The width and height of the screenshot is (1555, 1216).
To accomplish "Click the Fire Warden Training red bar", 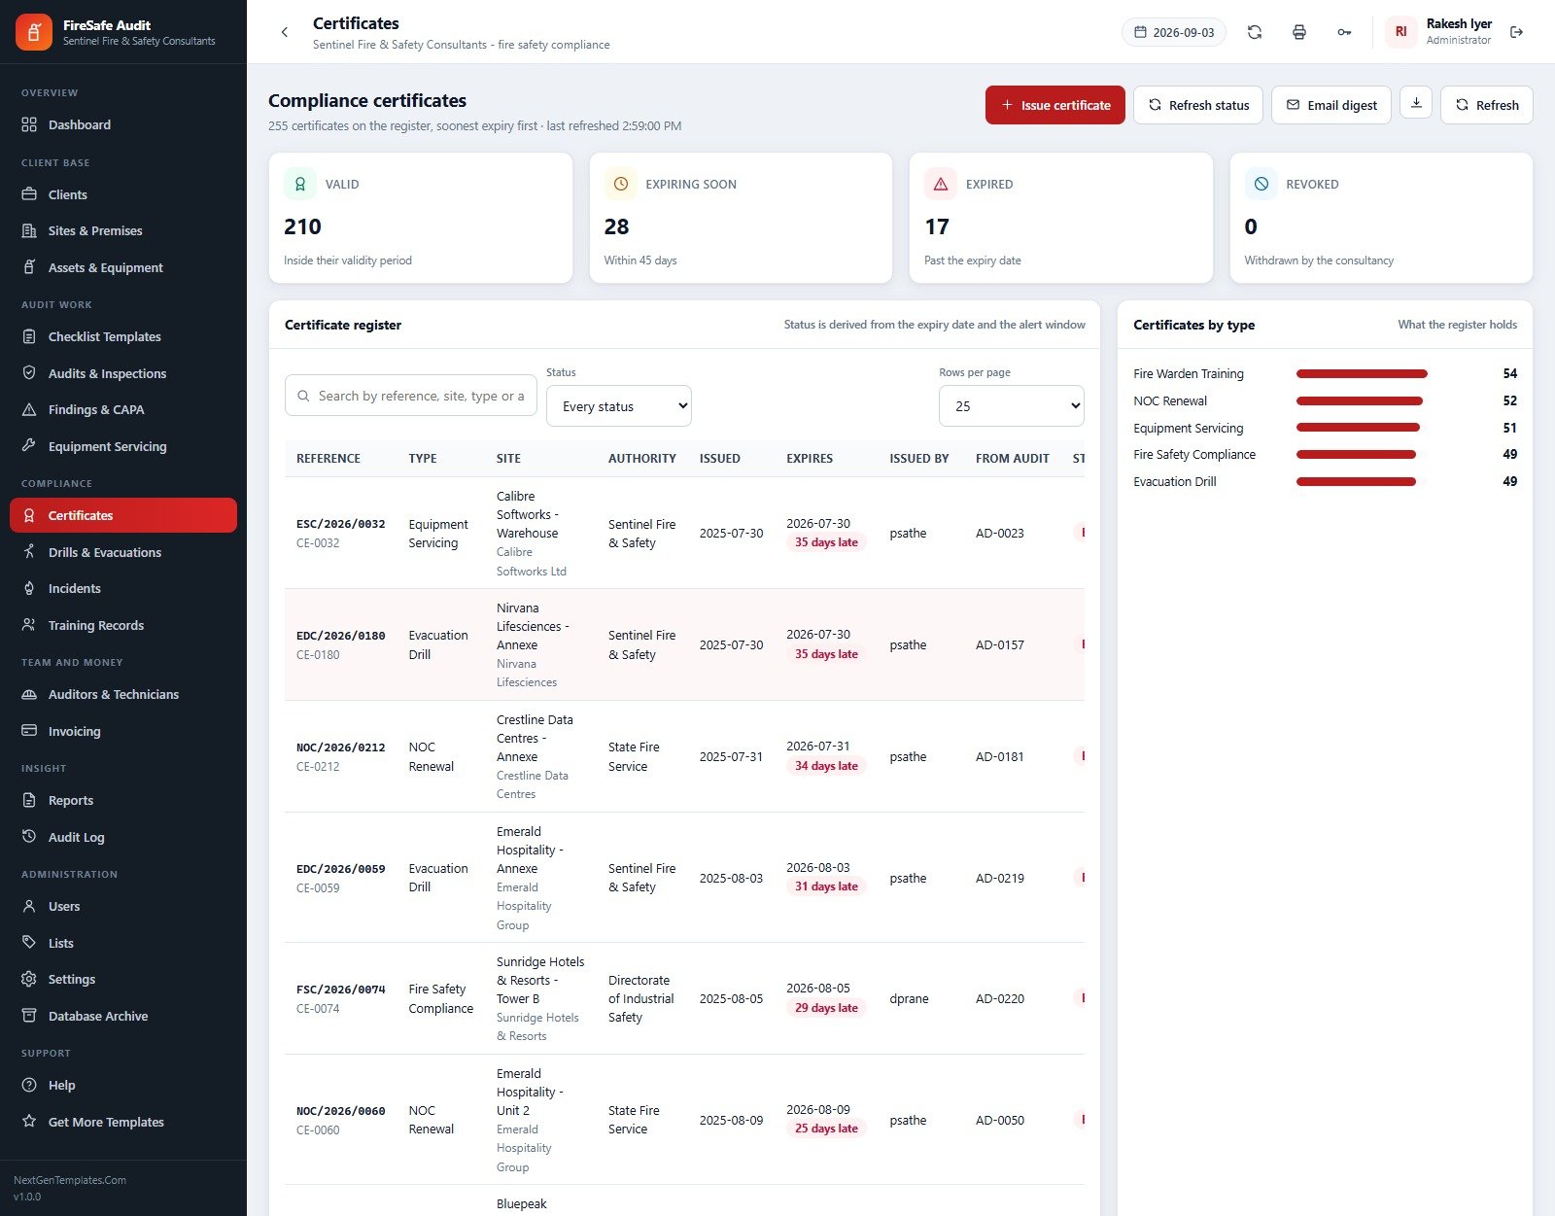I will (x=1362, y=373).
